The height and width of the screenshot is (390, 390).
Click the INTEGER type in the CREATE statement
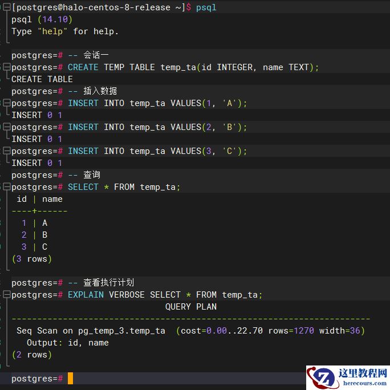234,67
